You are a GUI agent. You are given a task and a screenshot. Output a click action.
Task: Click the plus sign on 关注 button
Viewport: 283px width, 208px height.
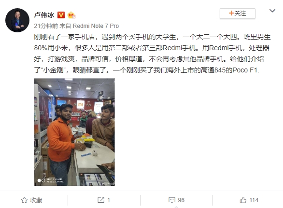point(231,13)
